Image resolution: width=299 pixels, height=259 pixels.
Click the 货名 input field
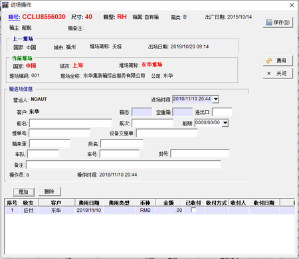coord(122,143)
